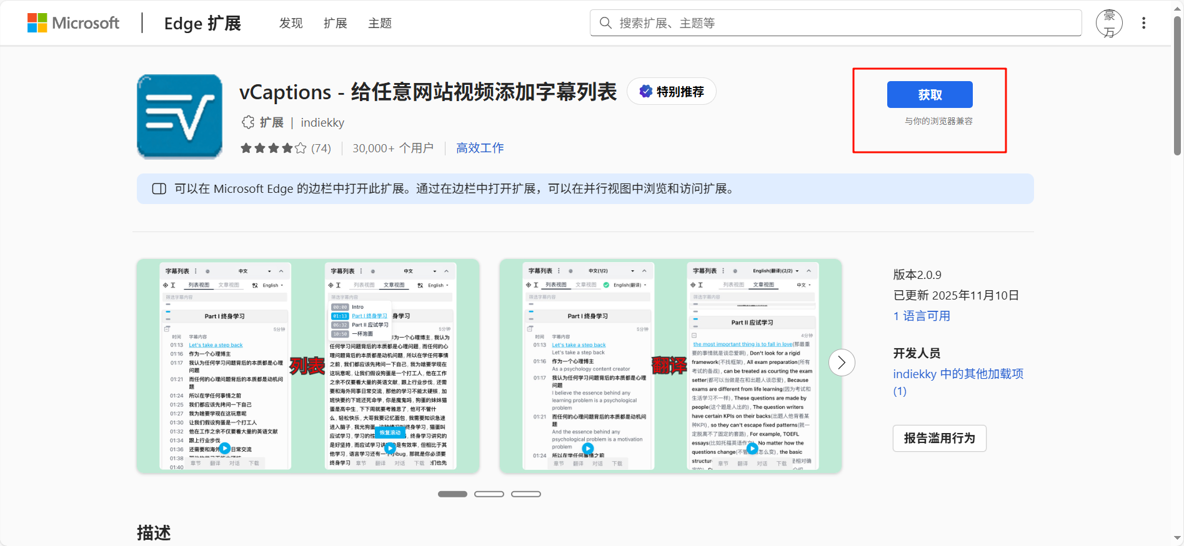Click the 描述 heading

(x=154, y=533)
